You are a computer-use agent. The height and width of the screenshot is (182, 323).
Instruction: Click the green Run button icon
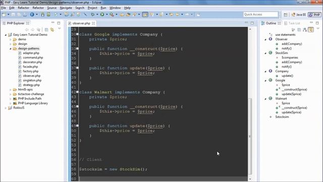coord(102,15)
